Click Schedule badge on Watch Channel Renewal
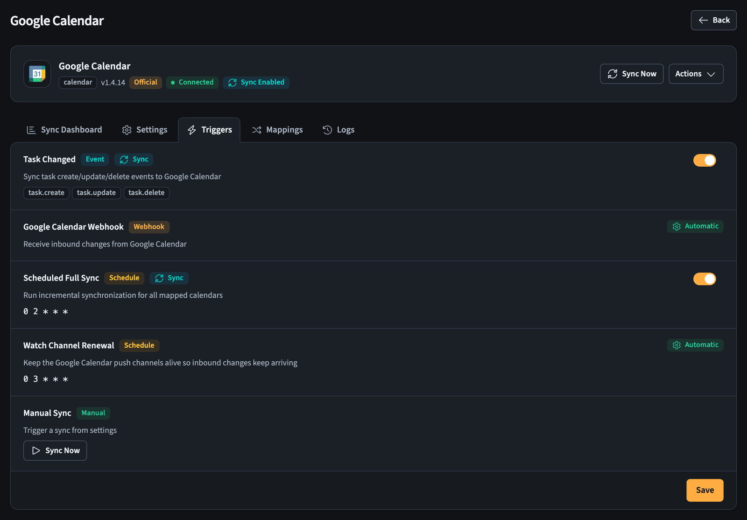This screenshot has width=747, height=520. [x=139, y=345]
